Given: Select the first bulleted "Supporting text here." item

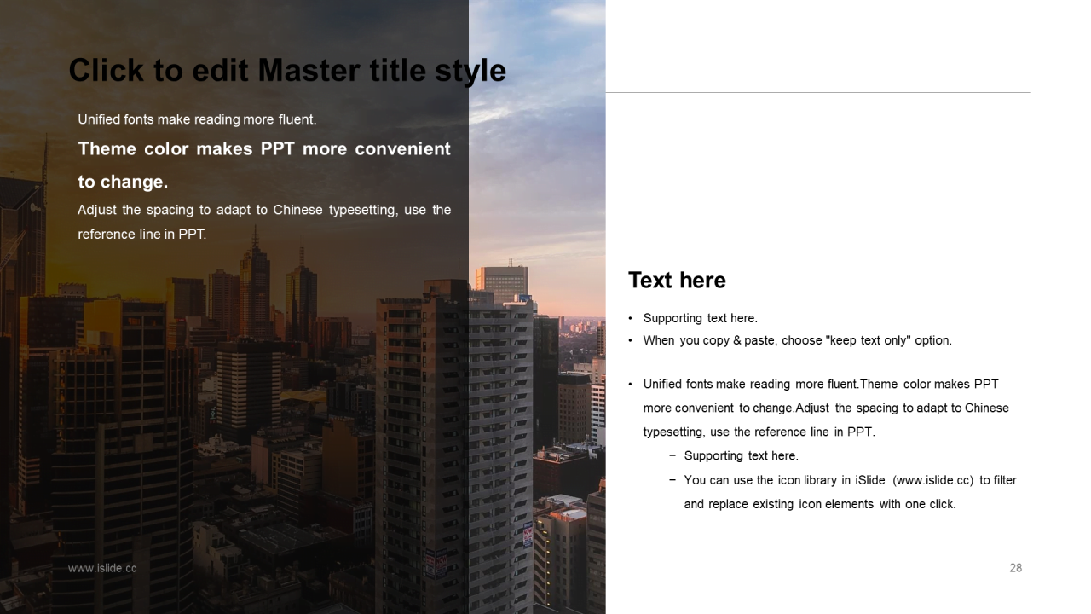Looking at the screenshot, I should click(x=700, y=318).
